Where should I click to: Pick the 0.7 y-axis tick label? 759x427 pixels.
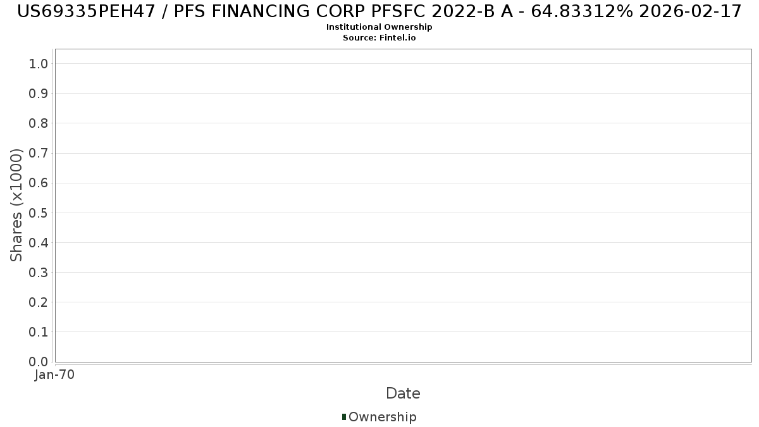pos(39,153)
